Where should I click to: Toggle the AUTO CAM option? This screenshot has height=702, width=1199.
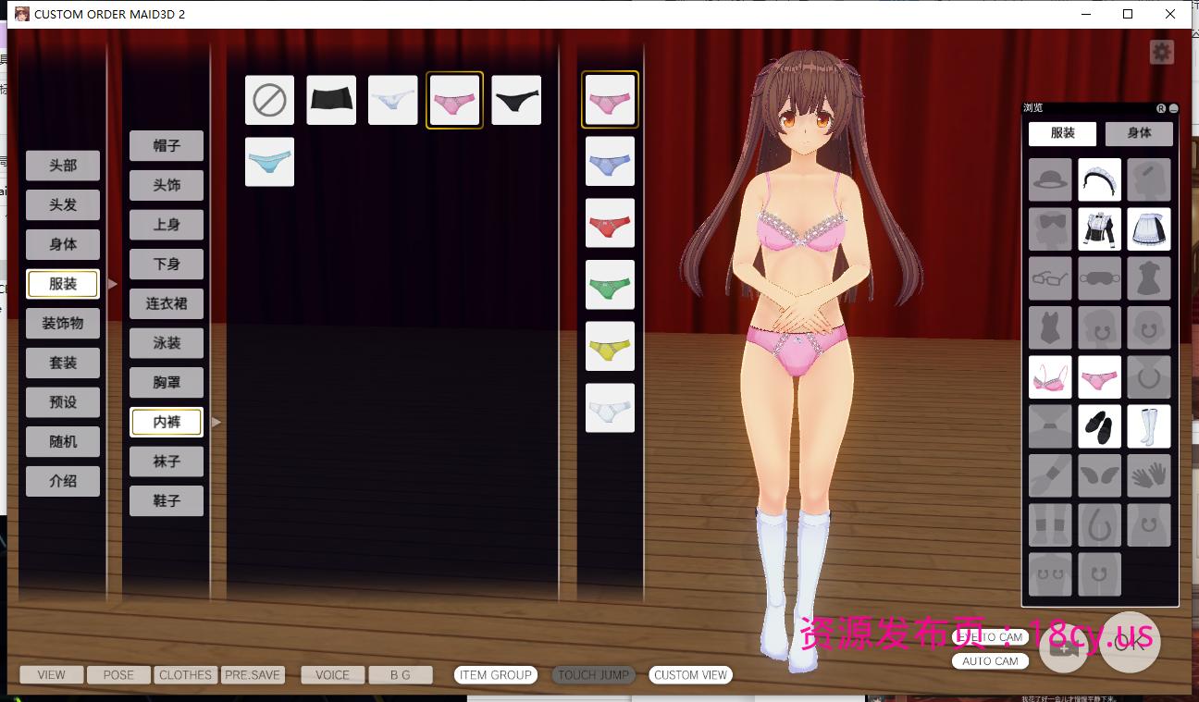click(990, 661)
